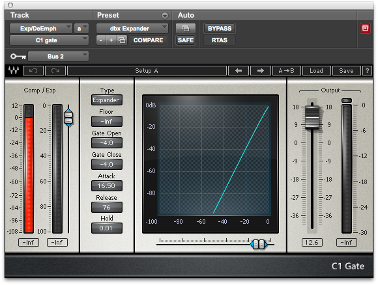
Task: Click the Load button
Action: tap(316, 71)
